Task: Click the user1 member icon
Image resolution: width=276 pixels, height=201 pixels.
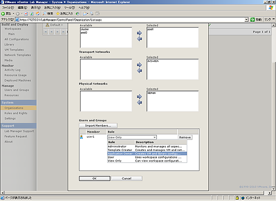Action: [82, 137]
